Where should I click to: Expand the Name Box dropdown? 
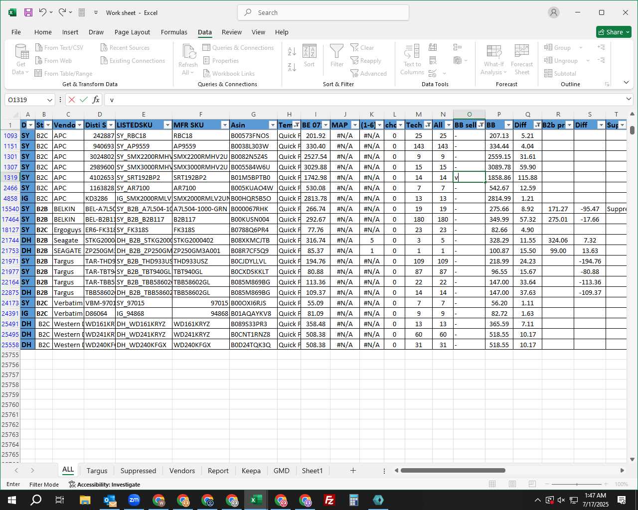tap(49, 100)
